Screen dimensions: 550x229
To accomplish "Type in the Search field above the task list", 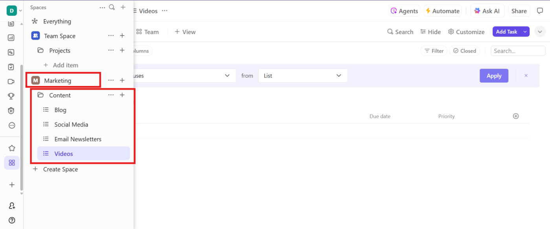I will click(x=517, y=51).
